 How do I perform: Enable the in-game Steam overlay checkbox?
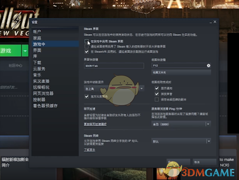(x=86, y=41)
